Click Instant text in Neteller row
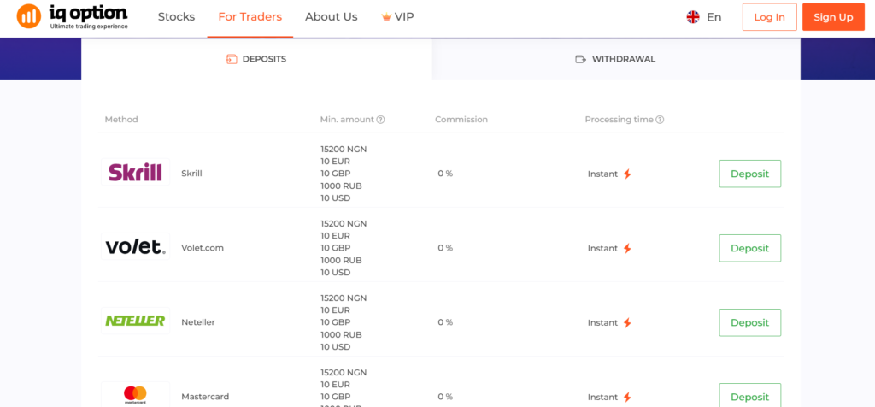The image size is (875, 407). (602, 322)
